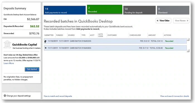195x103 pixels.
Task: Click the Deposits Summary heading
Action: (x=15, y=8)
